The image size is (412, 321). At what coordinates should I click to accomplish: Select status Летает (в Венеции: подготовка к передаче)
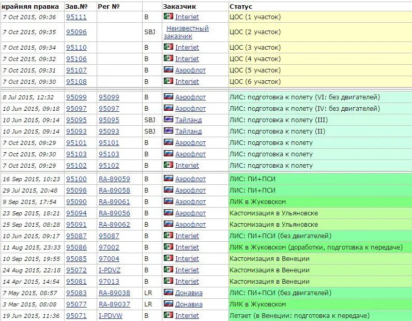(299, 315)
